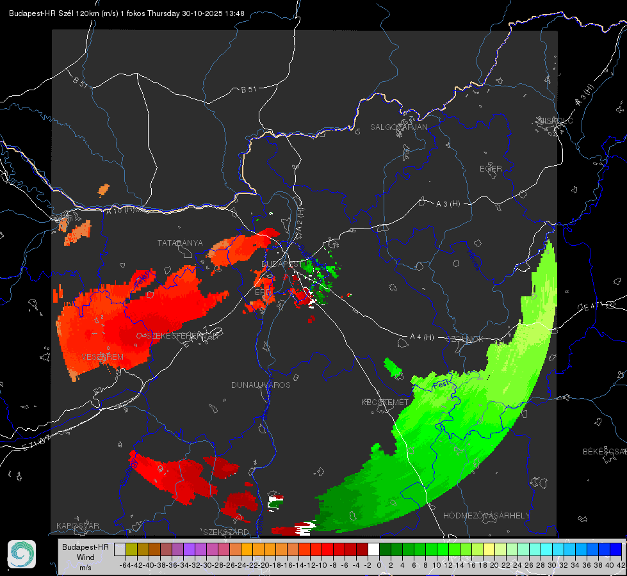Click the small green echo patch northwest of KECSKEMÉT

coord(393,368)
